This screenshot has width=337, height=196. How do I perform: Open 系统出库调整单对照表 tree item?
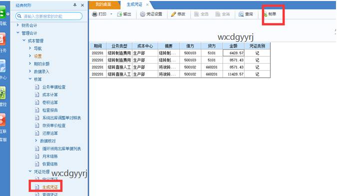tap(61, 118)
